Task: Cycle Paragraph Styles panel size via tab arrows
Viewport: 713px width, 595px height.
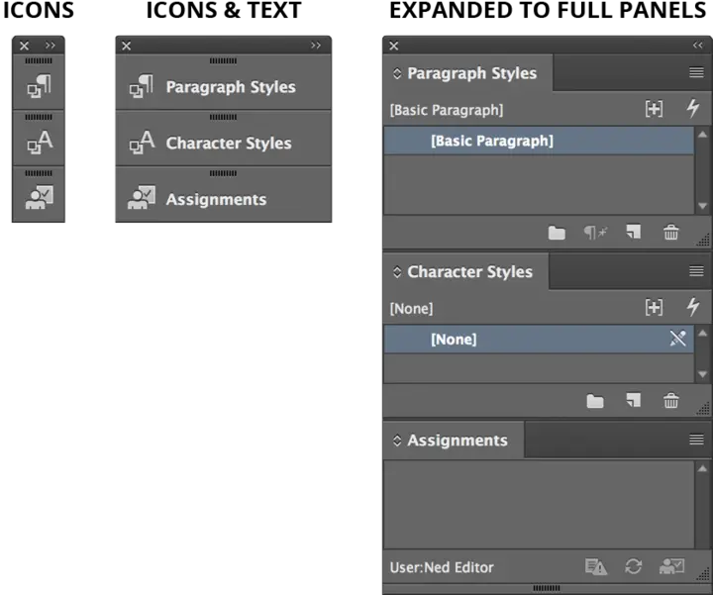Action: tap(397, 73)
